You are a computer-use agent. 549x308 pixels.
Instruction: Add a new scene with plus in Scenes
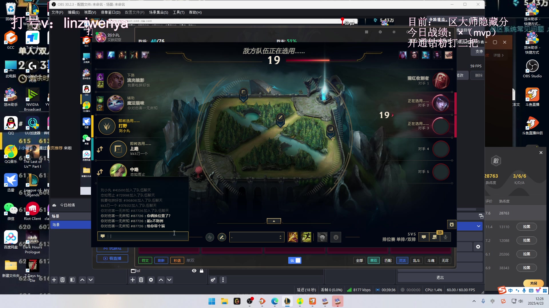[54, 280]
